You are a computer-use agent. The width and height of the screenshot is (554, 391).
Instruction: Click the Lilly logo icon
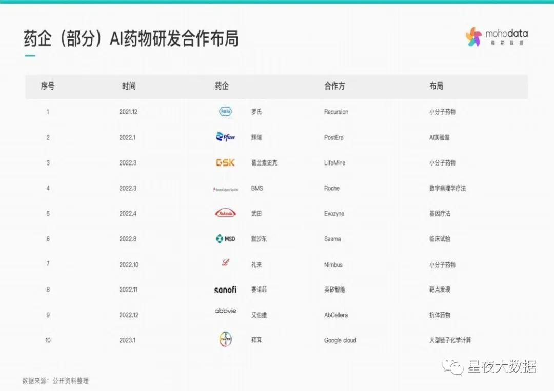(x=225, y=262)
